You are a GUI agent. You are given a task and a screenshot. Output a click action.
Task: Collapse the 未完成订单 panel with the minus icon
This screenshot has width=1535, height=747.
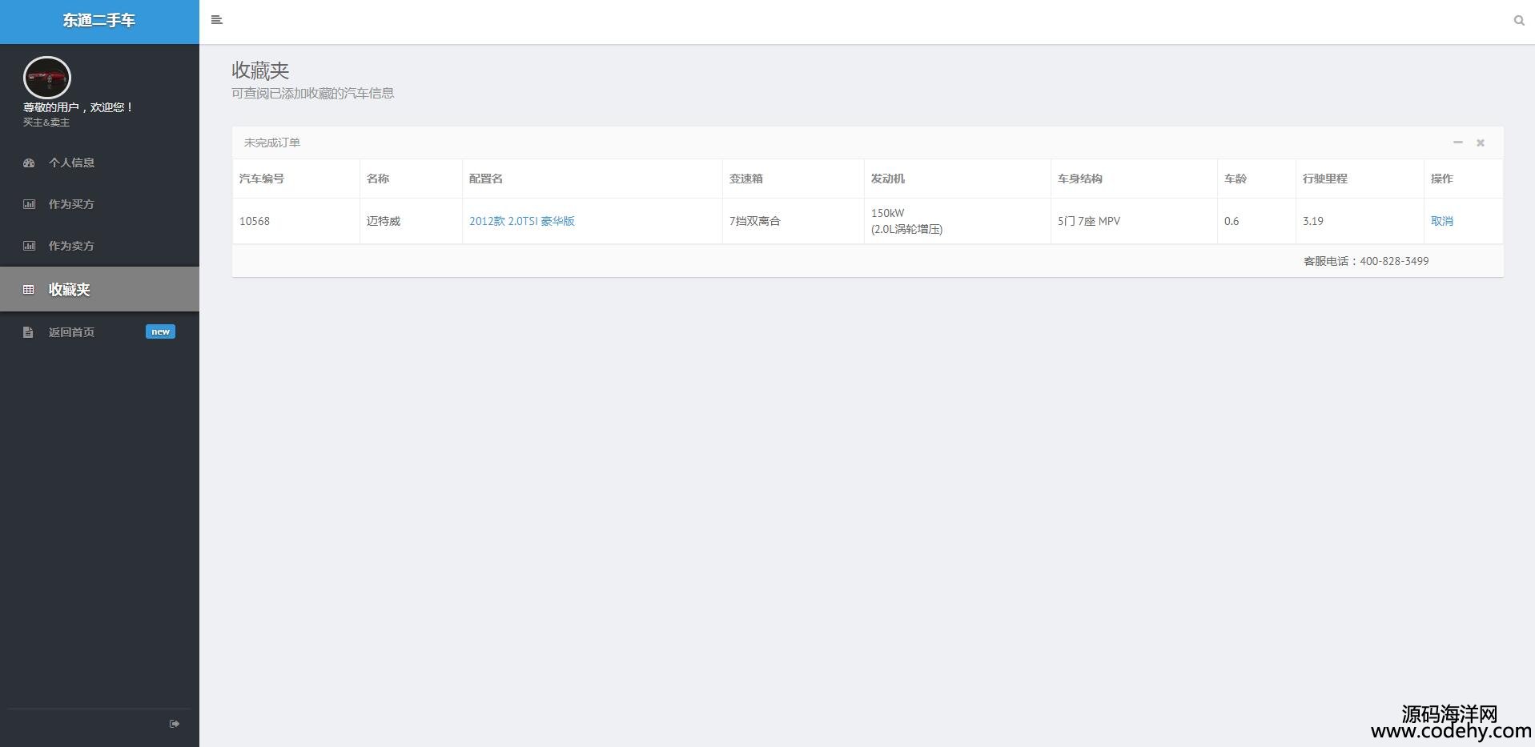(1457, 143)
